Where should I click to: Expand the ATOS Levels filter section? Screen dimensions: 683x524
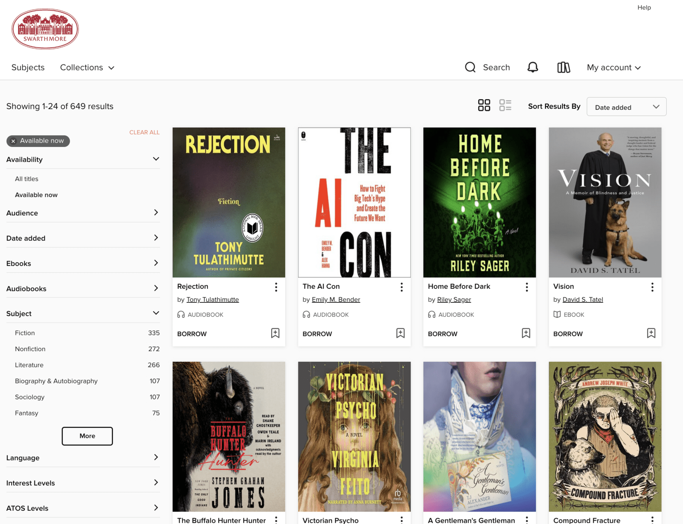pos(83,508)
